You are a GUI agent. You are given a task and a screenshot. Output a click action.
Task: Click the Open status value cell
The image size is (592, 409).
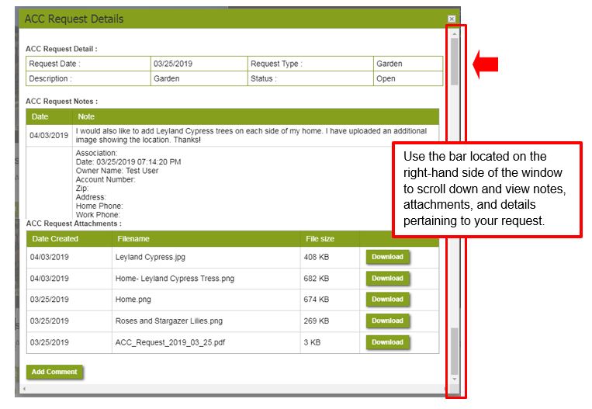[386, 78]
